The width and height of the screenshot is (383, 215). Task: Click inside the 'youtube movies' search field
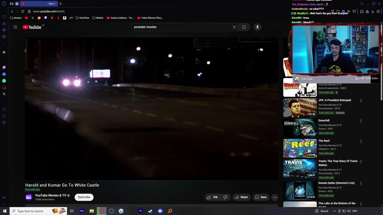click(x=182, y=27)
